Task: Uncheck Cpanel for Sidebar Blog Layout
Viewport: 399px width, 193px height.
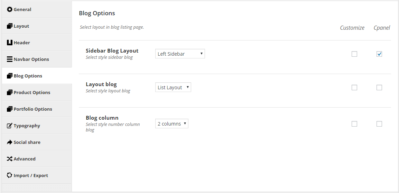Action: [379, 54]
